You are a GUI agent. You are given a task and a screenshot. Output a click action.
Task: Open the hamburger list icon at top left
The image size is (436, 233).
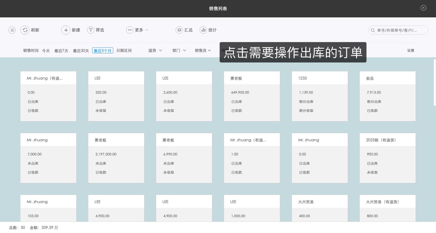coord(12,30)
